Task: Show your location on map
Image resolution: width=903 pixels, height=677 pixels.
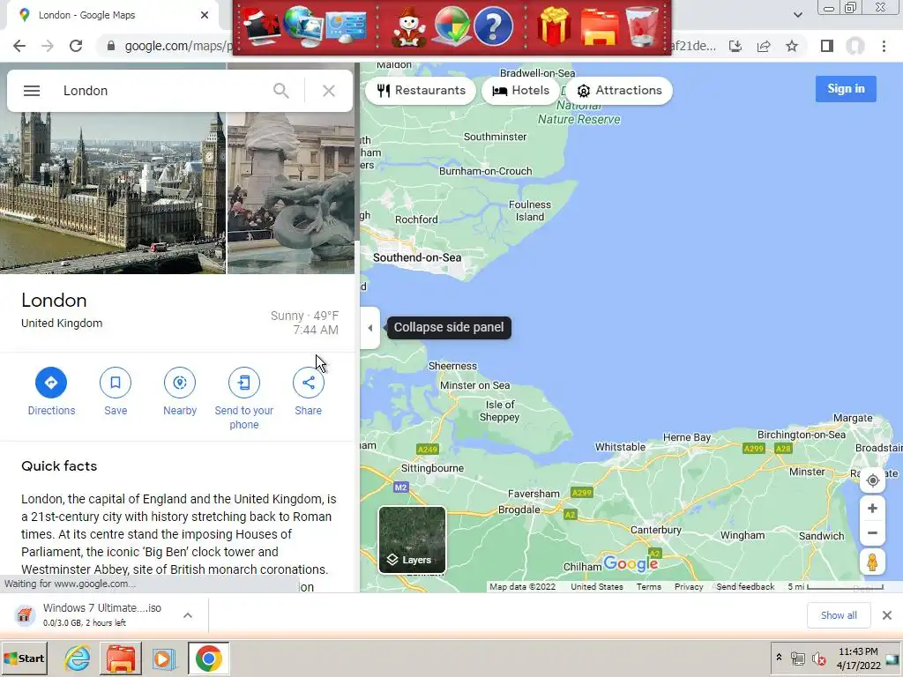Action: [872, 480]
